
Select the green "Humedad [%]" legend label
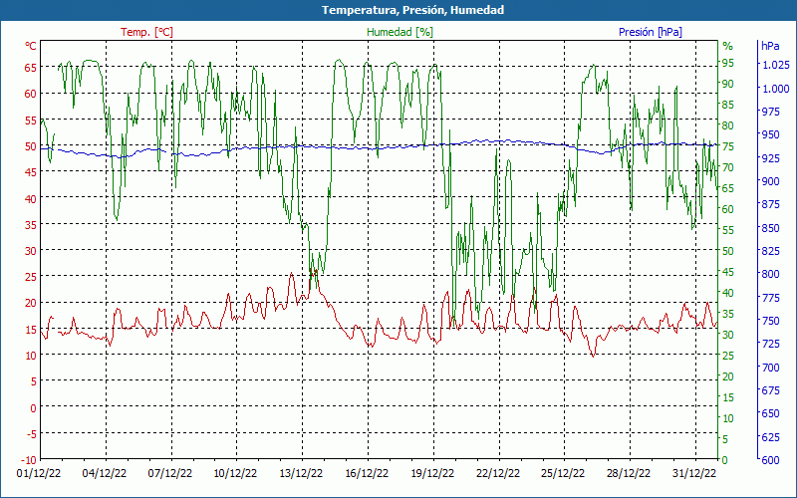(400, 32)
